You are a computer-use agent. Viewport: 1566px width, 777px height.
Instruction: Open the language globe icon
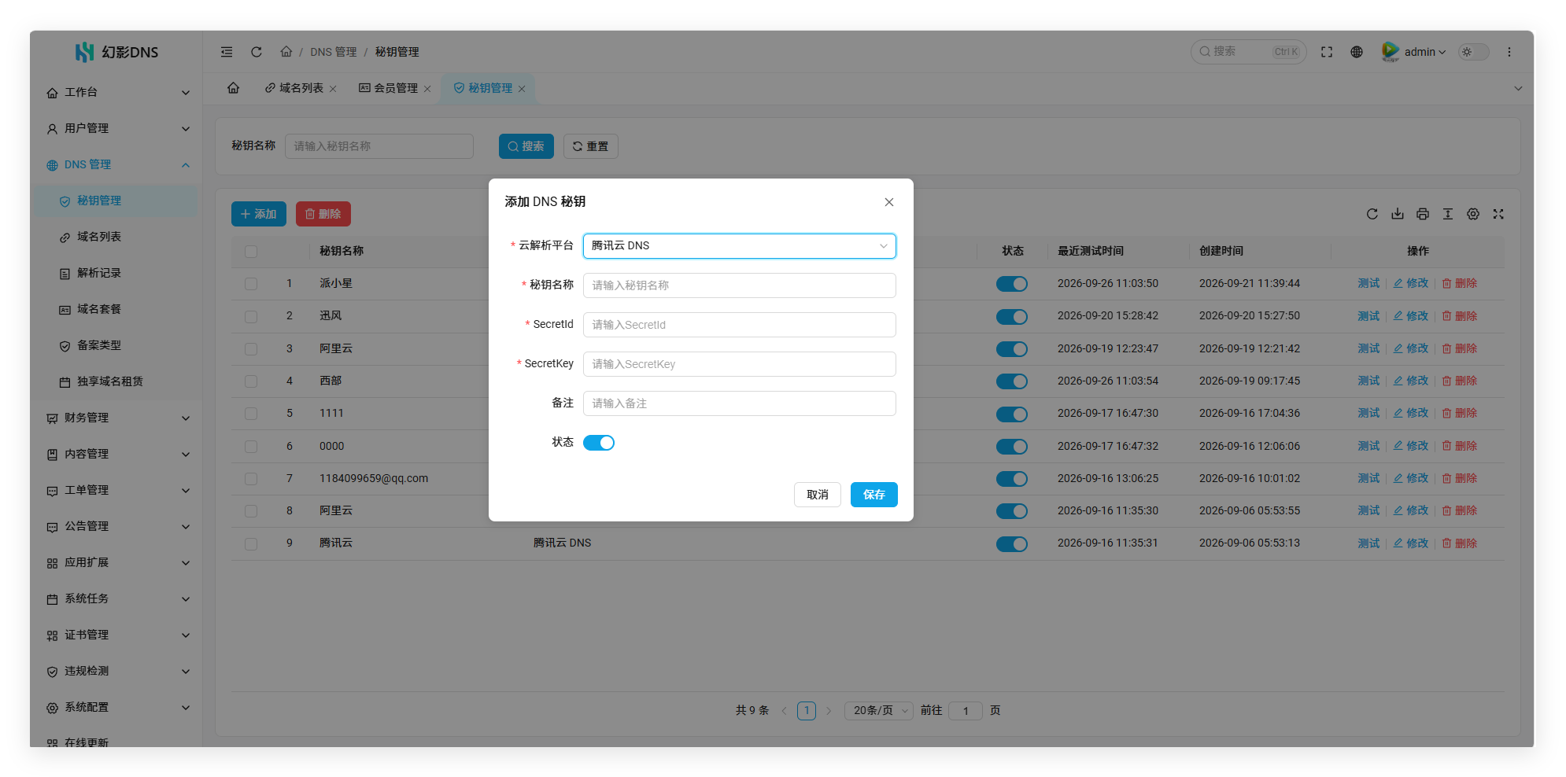point(1357,52)
